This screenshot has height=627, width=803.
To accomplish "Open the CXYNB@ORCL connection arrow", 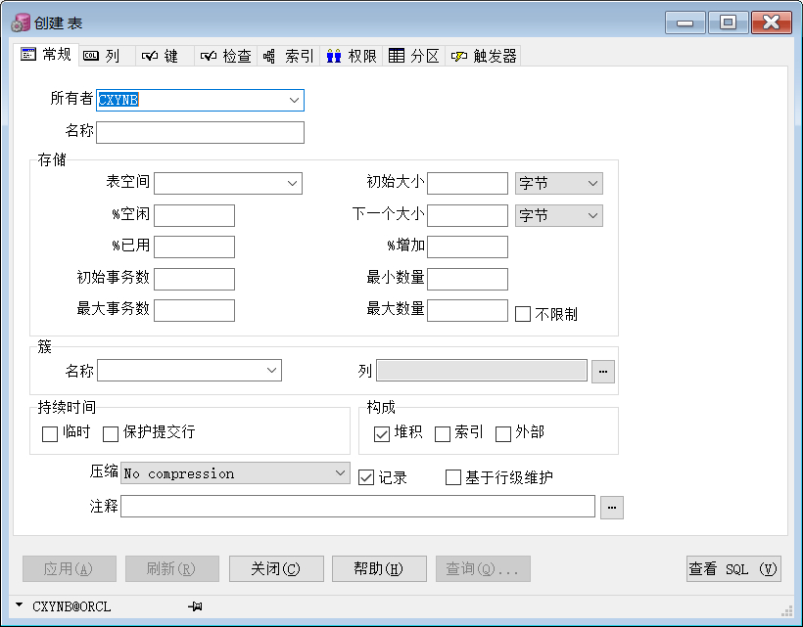I will [20, 605].
